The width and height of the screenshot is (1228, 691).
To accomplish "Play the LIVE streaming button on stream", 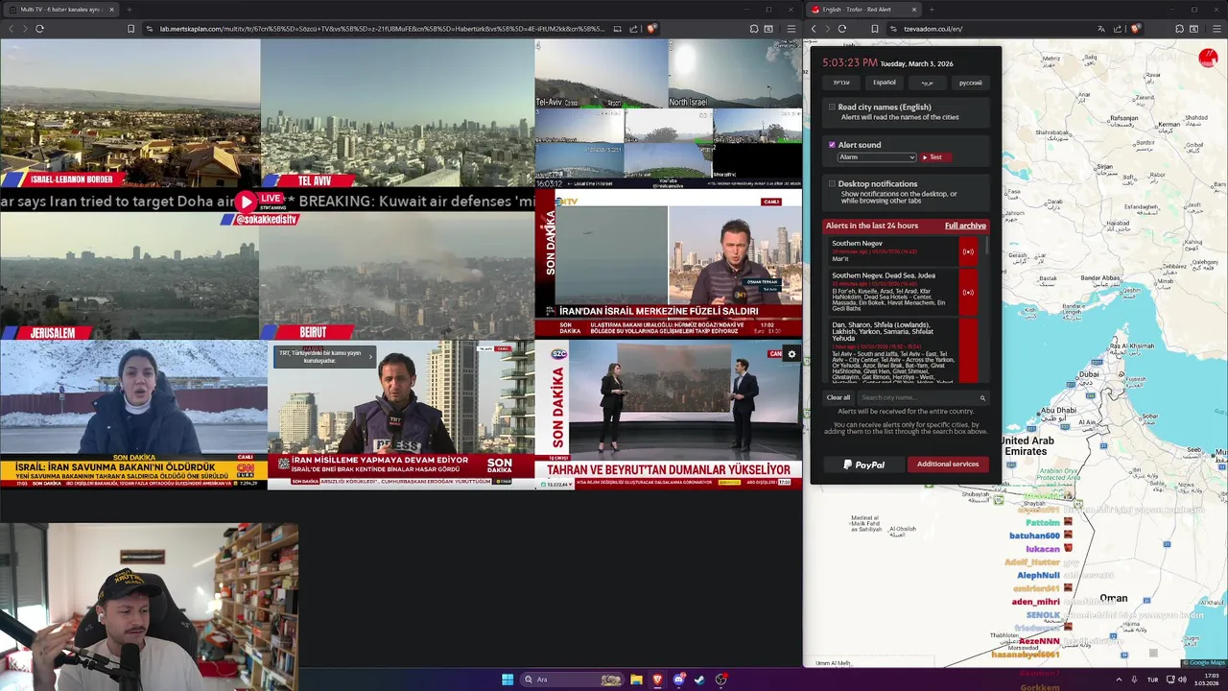I will point(247,202).
